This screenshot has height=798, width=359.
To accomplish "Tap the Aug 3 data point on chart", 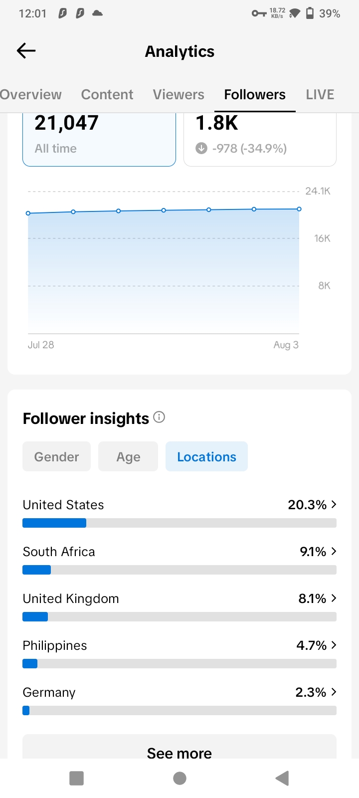I will coord(299,209).
